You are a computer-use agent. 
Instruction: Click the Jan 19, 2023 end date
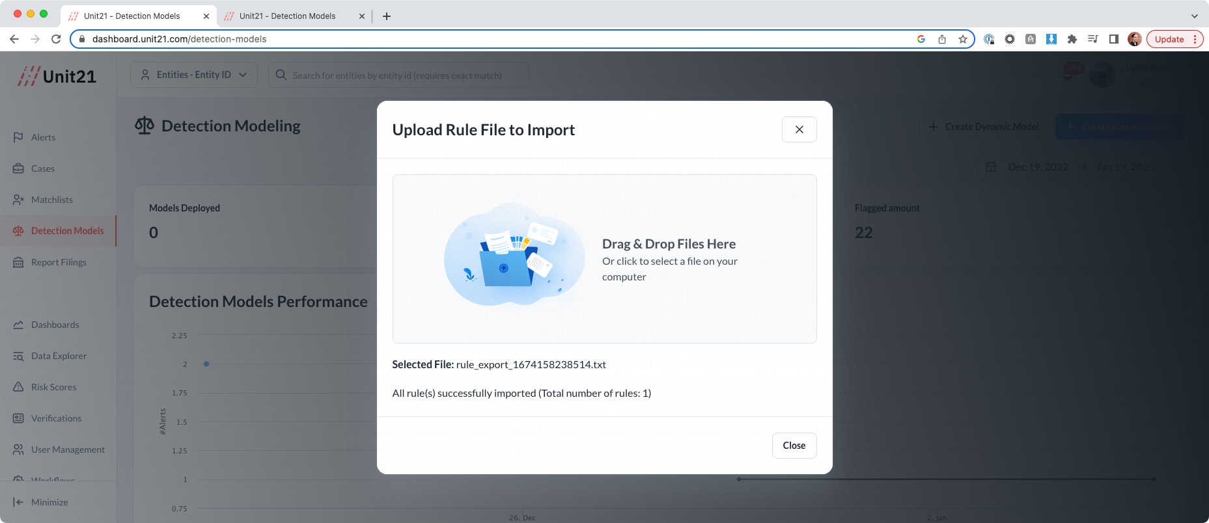1126,167
